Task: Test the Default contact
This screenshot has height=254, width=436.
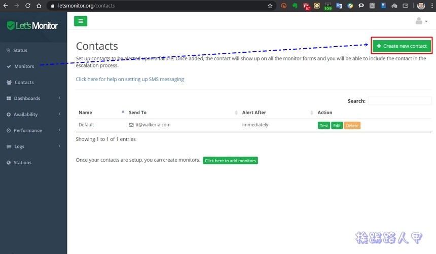Action: [323, 125]
